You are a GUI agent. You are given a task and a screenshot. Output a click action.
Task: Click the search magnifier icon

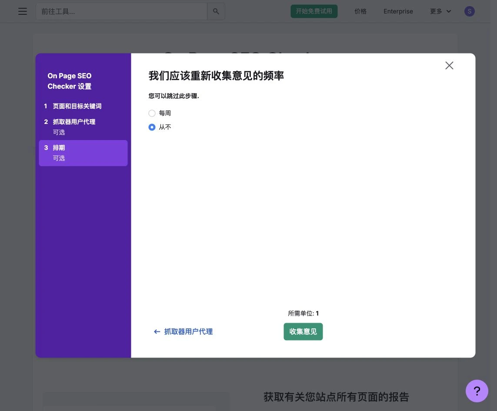(216, 11)
